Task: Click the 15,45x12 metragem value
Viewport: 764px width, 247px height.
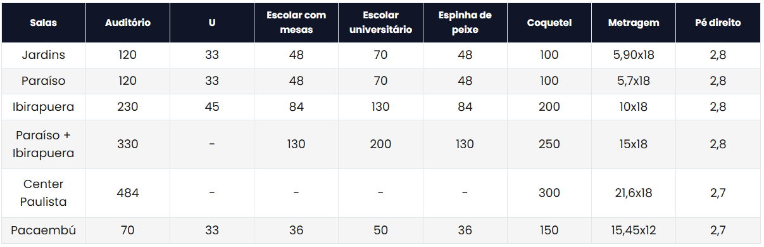Action: coord(633,231)
